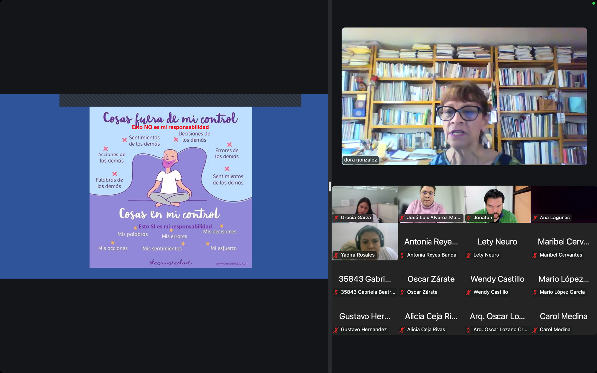Viewport: 597px width, 373px height.
Task: Click Lety Neuro muted microphone icon
Action: click(469, 255)
